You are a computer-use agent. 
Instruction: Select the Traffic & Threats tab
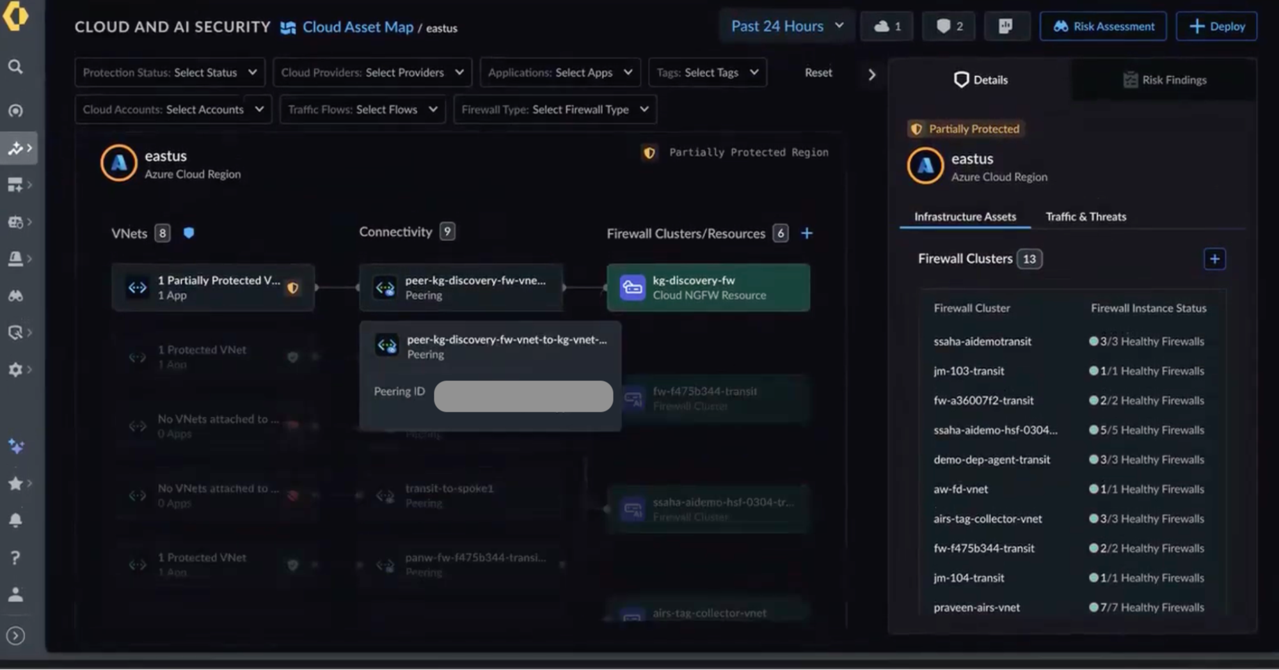coord(1086,217)
